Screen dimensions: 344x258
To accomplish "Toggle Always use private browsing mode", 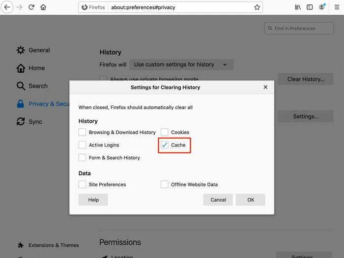I will (x=103, y=78).
